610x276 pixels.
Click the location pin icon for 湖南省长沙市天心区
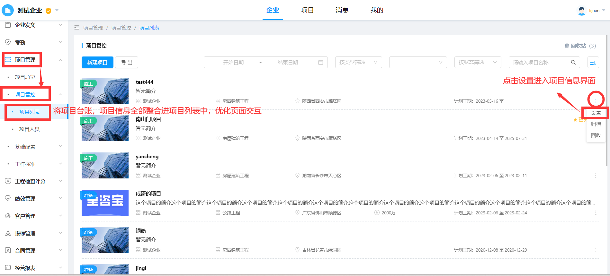(297, 175)
